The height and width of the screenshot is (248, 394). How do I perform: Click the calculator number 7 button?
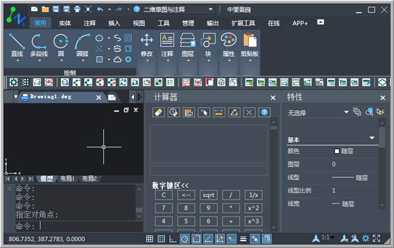tap(164, 208)
